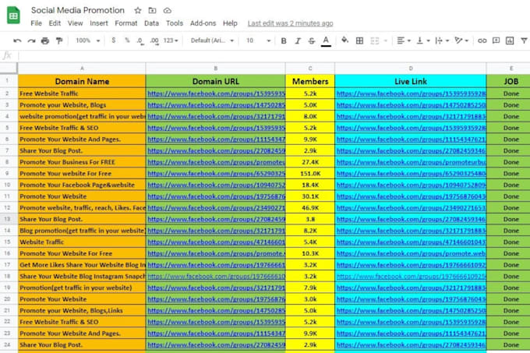Select the Promote Your Business For FREE cell

tap(82, 162)
